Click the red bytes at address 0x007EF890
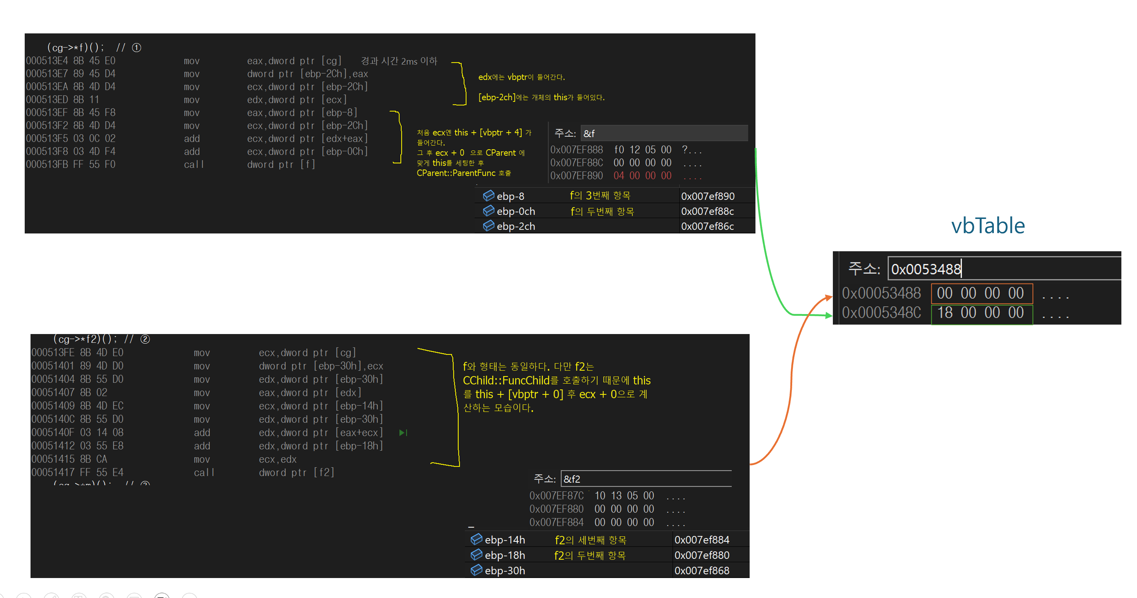1137x598 pixels. [642, 175]
